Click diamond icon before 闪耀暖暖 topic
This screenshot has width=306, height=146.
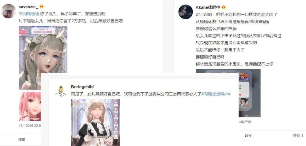[x=21, y=14]
